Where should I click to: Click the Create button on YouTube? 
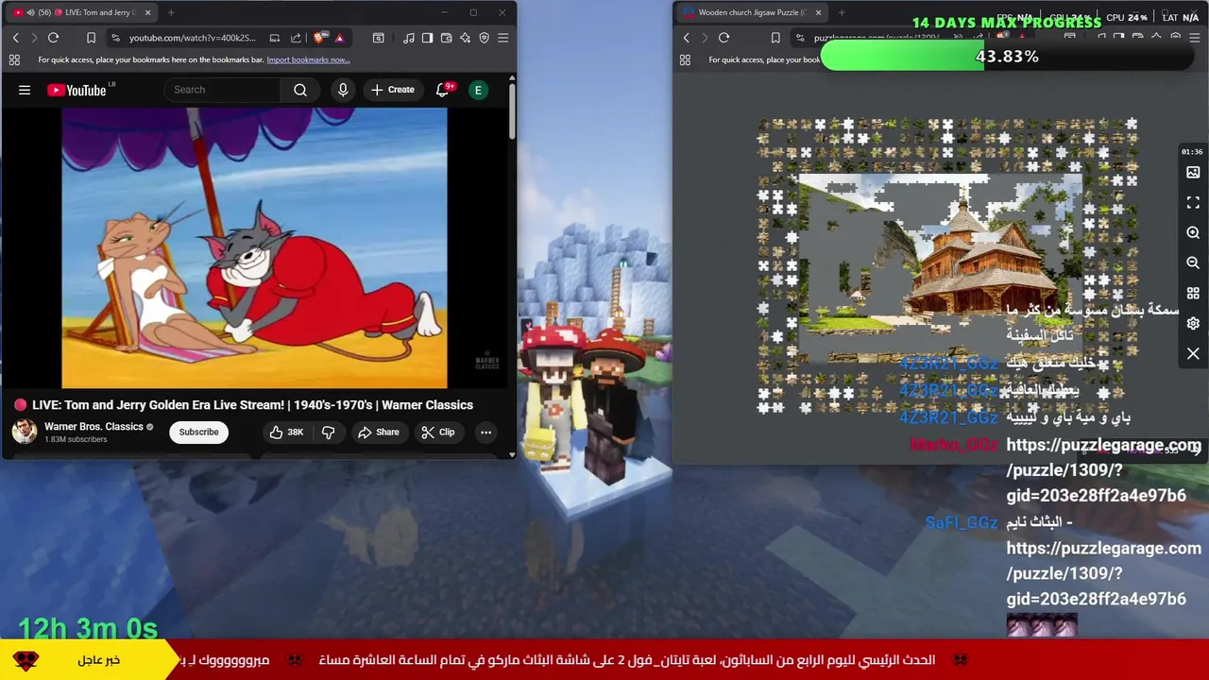tap(392, 90)
